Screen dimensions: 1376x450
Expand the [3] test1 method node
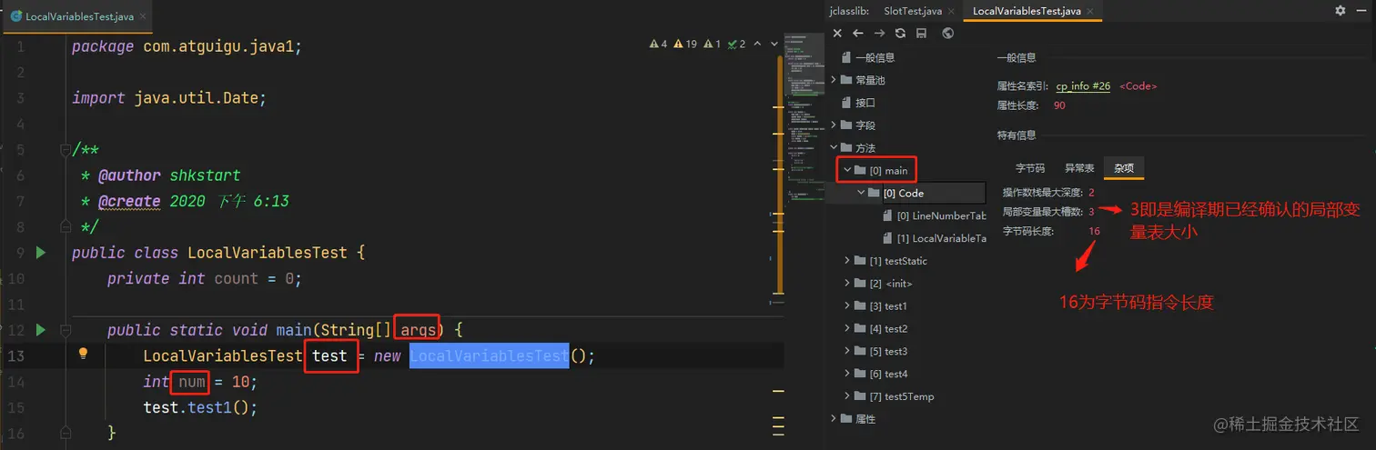tap(847, 306)
